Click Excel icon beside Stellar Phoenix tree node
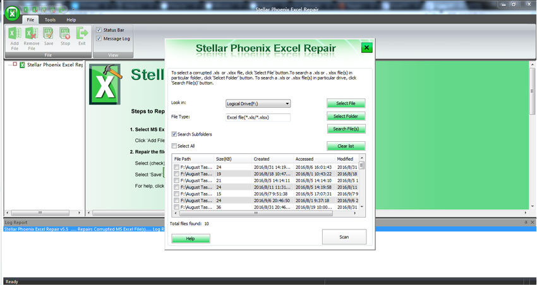 click(23, 64)
